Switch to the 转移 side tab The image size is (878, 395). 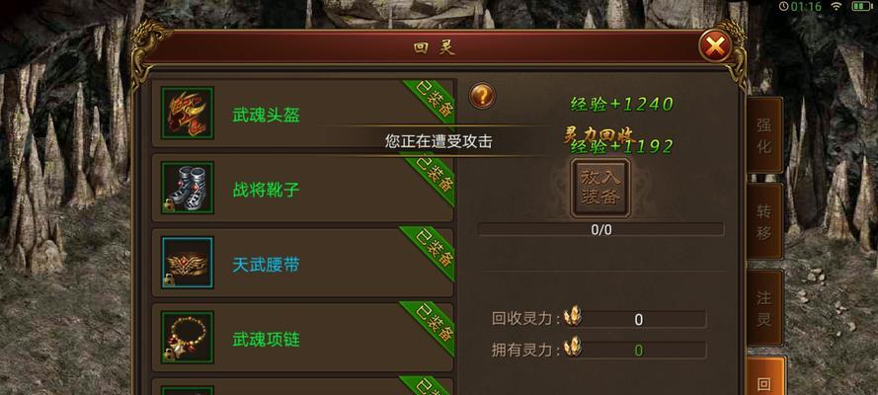pyautogui.click(x=764, y=221)
